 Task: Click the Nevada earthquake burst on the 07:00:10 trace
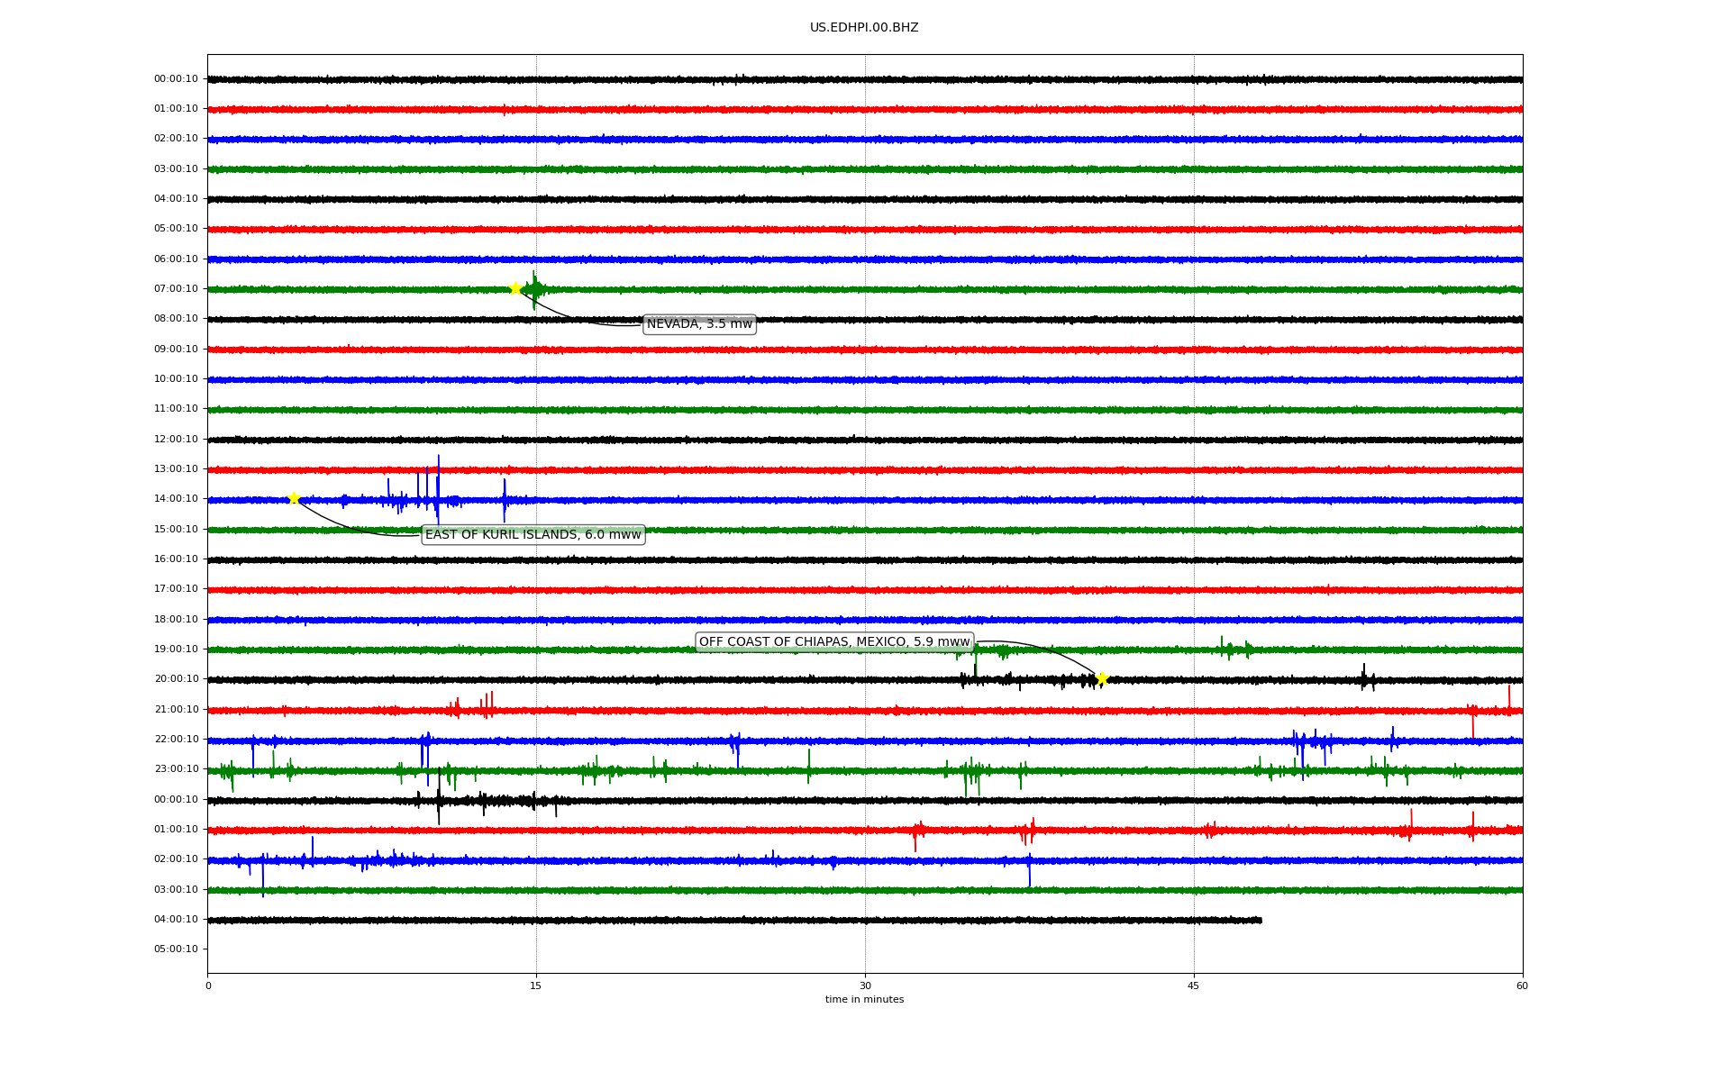pyautogui.click(x=534, y=289)
